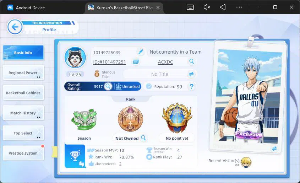Image resolution: width=300 pixels, height=183 pixels.
Task: Open Reputation help question mark
Action: (x=191, y=86)
